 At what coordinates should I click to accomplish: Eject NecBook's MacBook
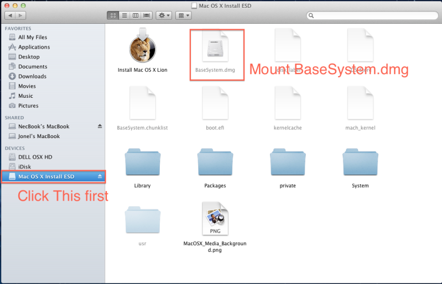tap(100, 126)
